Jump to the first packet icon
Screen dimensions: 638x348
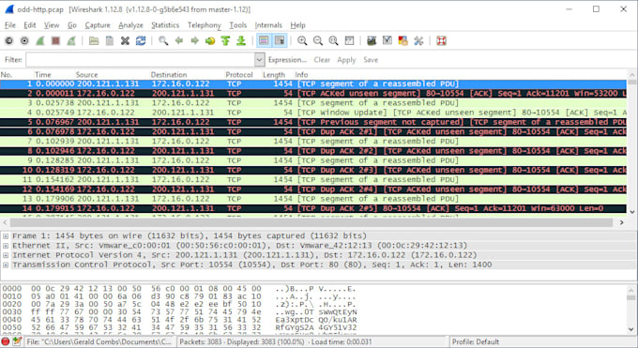tap(225, 40)
